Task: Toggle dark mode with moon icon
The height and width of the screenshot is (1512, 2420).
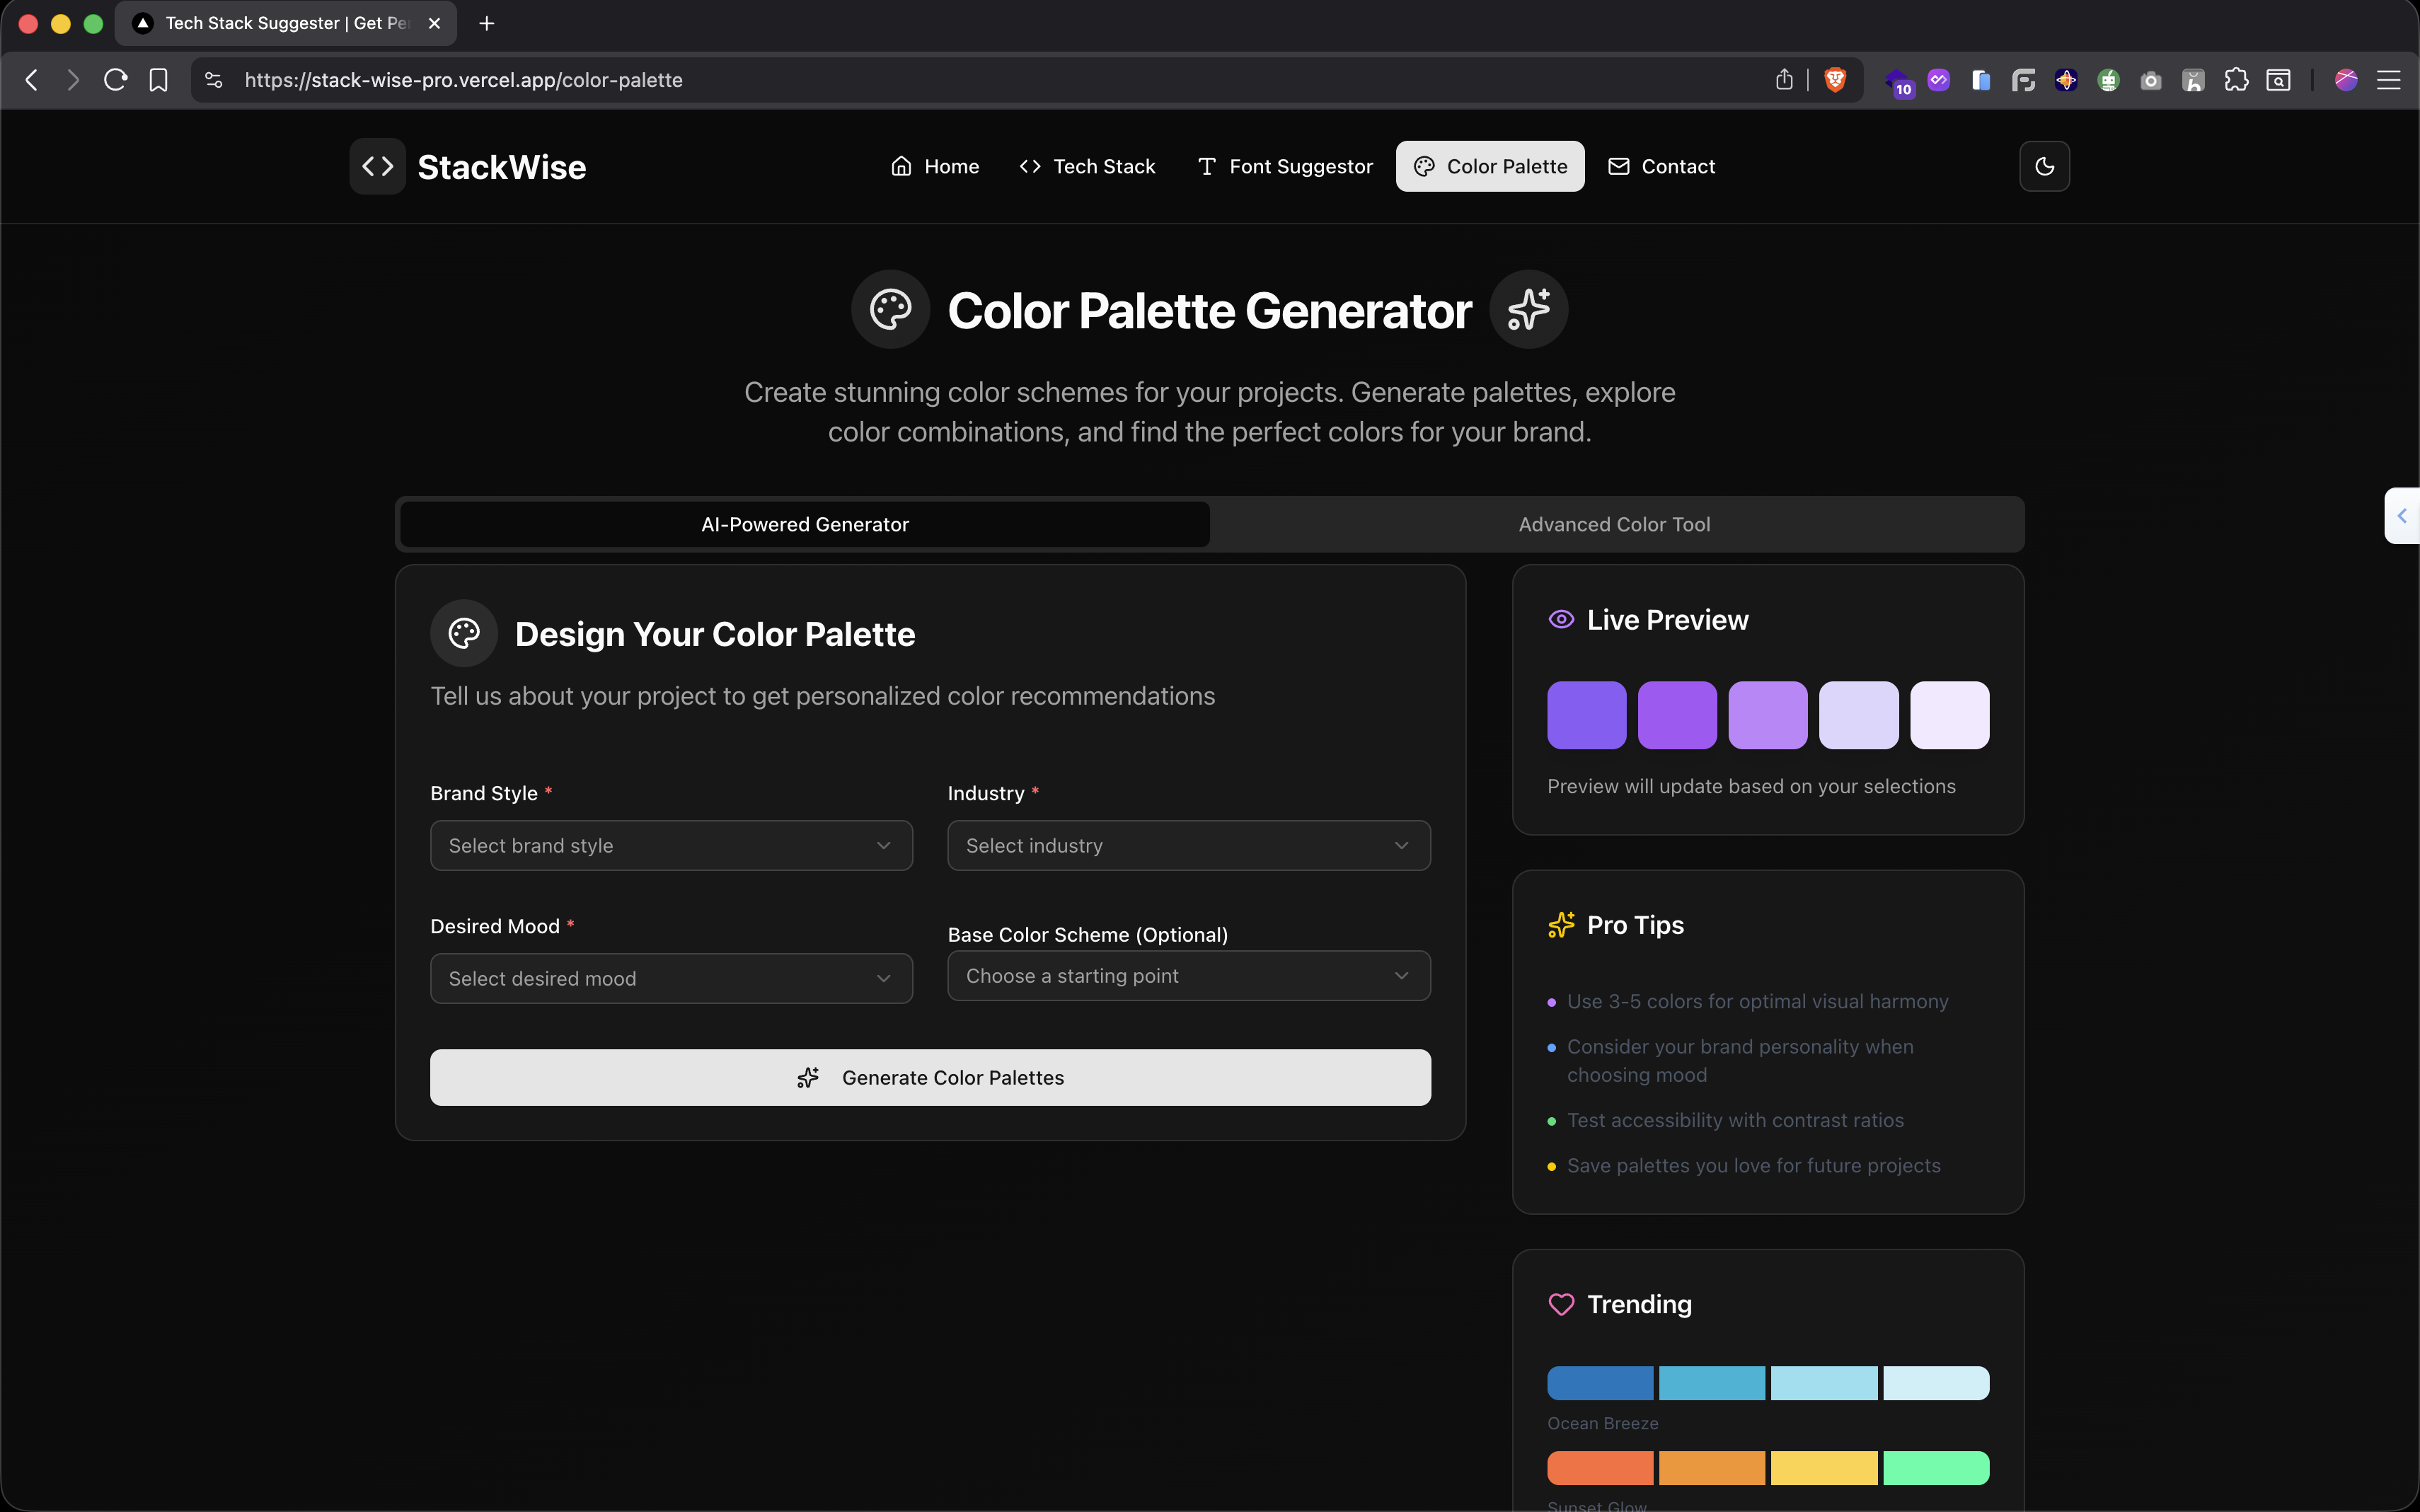Action: [x=2044, y=166]
